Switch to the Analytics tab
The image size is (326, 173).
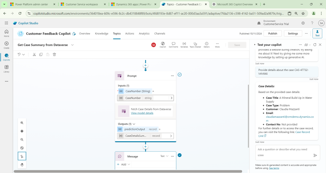[x=144, y=34]
